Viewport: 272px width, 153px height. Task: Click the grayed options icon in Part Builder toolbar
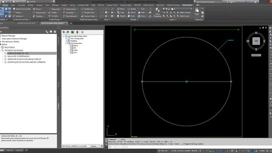coord(82,32)
